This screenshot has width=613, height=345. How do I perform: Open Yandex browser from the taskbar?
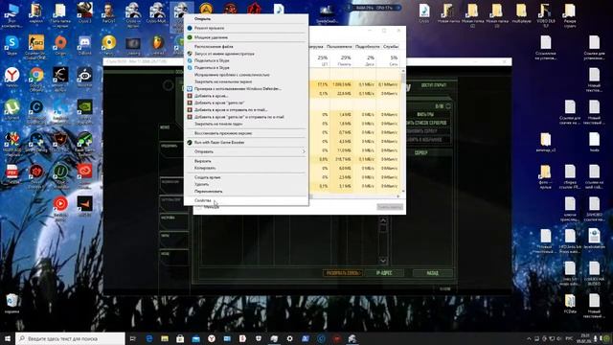(x=212, y=338)
